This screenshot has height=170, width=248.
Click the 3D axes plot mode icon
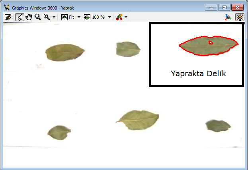click(x=228, y=17)
